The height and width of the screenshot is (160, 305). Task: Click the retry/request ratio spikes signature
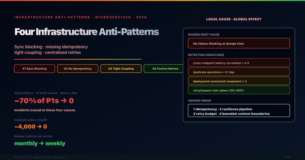pyautogui.click(x=239, y=90)
